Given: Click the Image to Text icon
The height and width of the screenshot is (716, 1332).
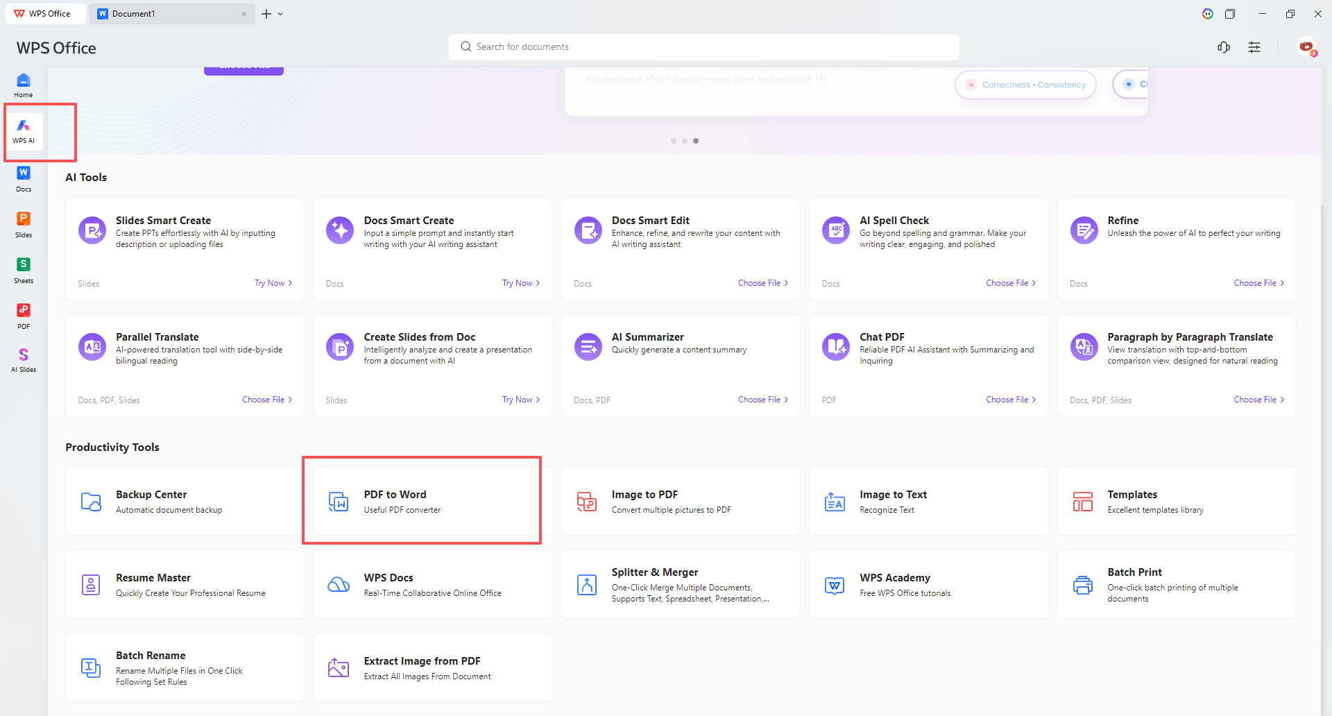Looking at the screenshot, I should [x=835, y=502].
